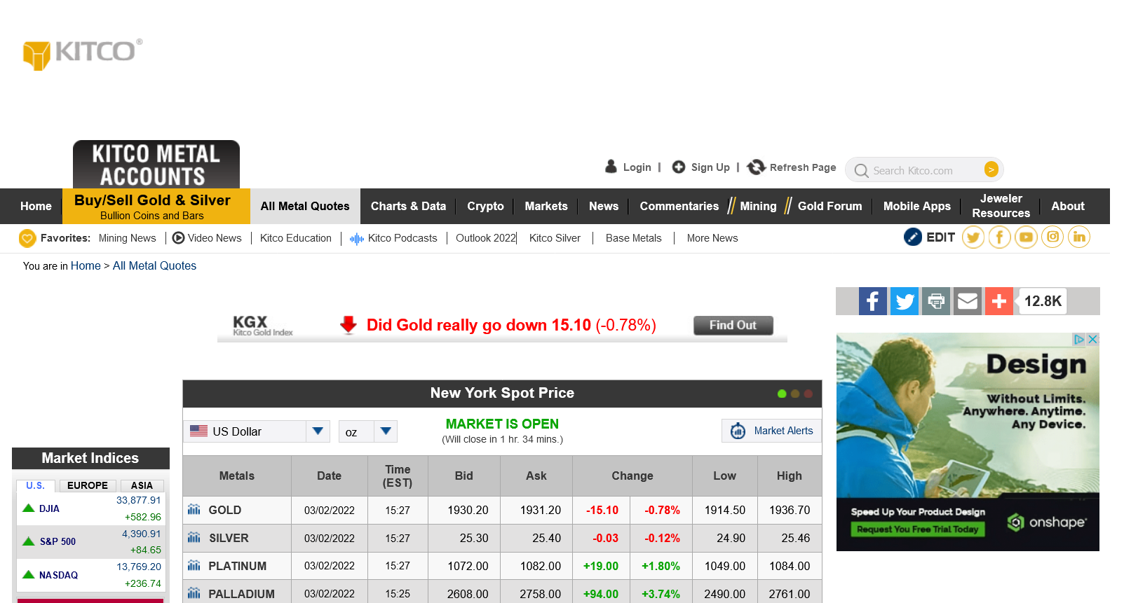Click the Find Out button

pyautogui.click(x=733, y=325)
